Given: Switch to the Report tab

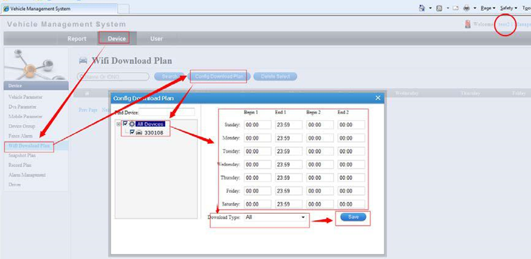Looking at the screenshot, I should point(77,39).
